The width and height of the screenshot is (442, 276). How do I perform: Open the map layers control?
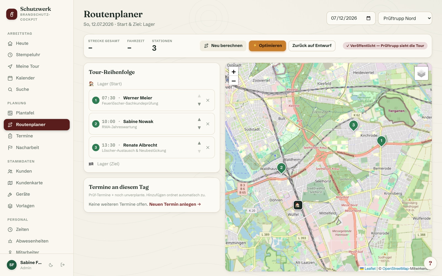pyautogui.click(x=421, y=73)
